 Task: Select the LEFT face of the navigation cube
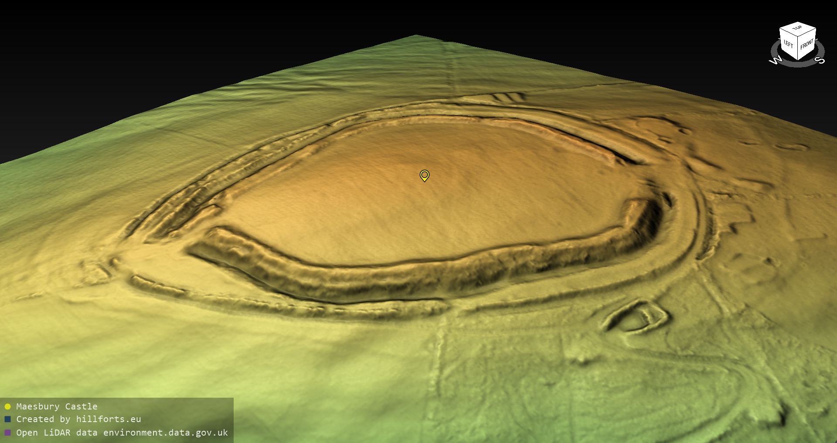click(x=789, y=44)
